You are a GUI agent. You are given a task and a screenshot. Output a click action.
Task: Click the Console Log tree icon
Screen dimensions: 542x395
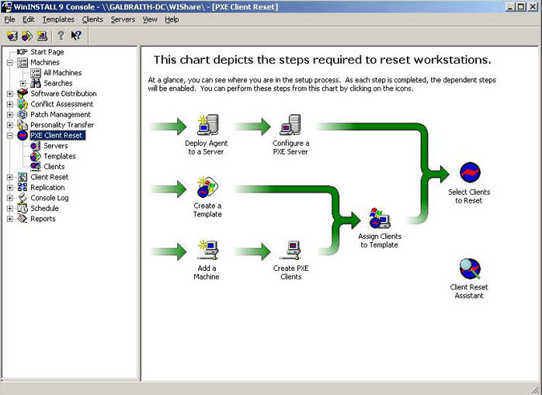[x=23, y=198]
